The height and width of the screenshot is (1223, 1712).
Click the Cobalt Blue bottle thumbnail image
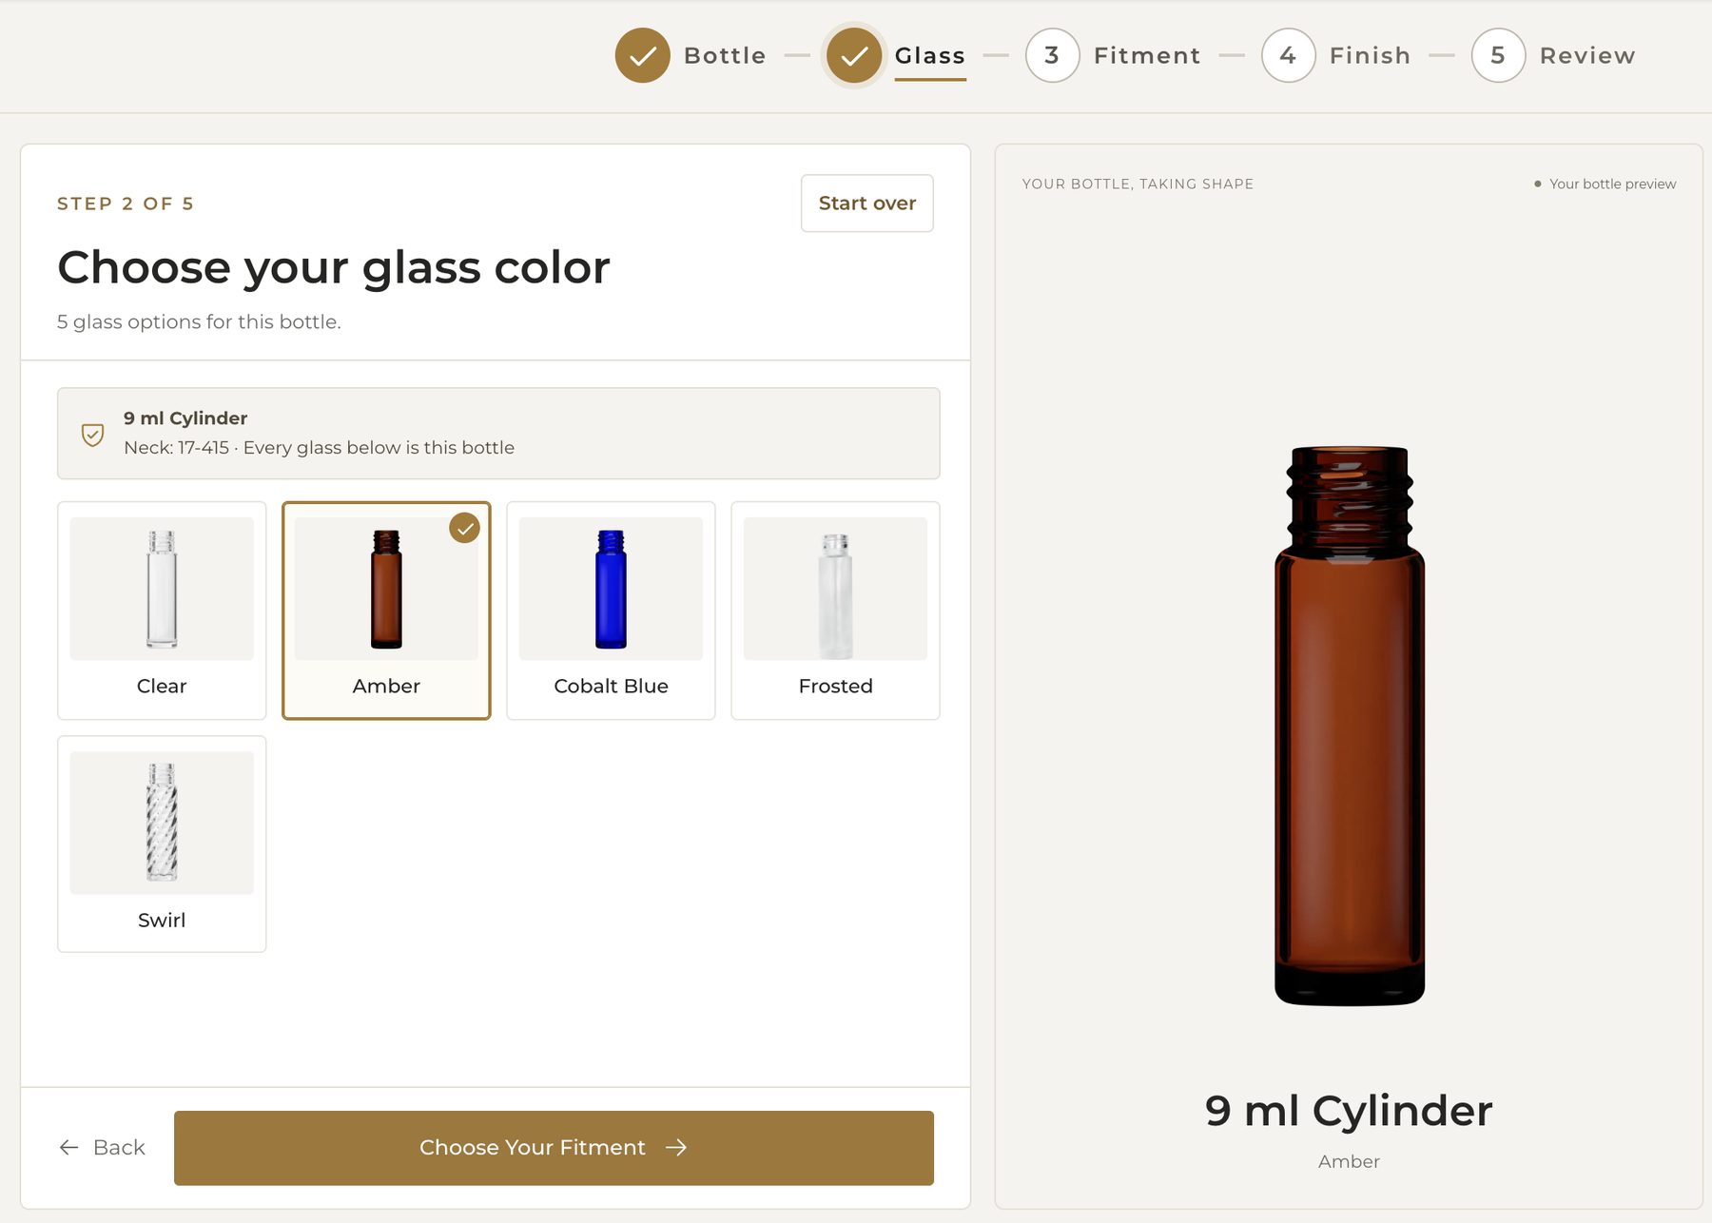611,589
